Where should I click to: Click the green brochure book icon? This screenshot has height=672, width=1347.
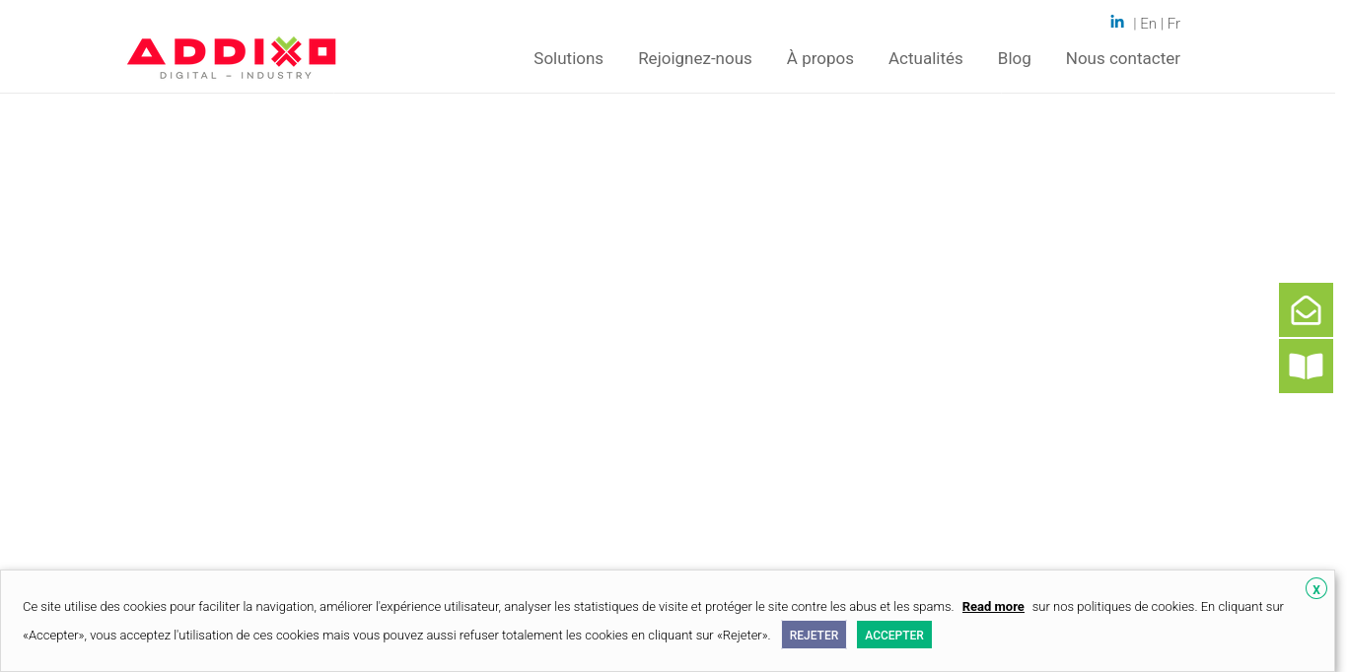(x=1306, y=366)
